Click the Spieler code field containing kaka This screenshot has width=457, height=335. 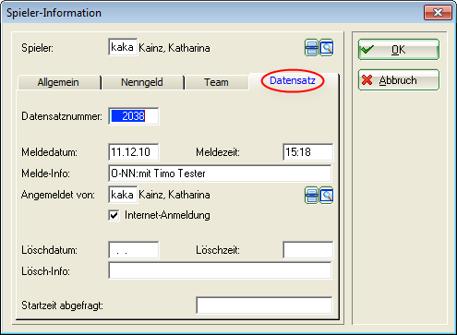pos(123,47)
